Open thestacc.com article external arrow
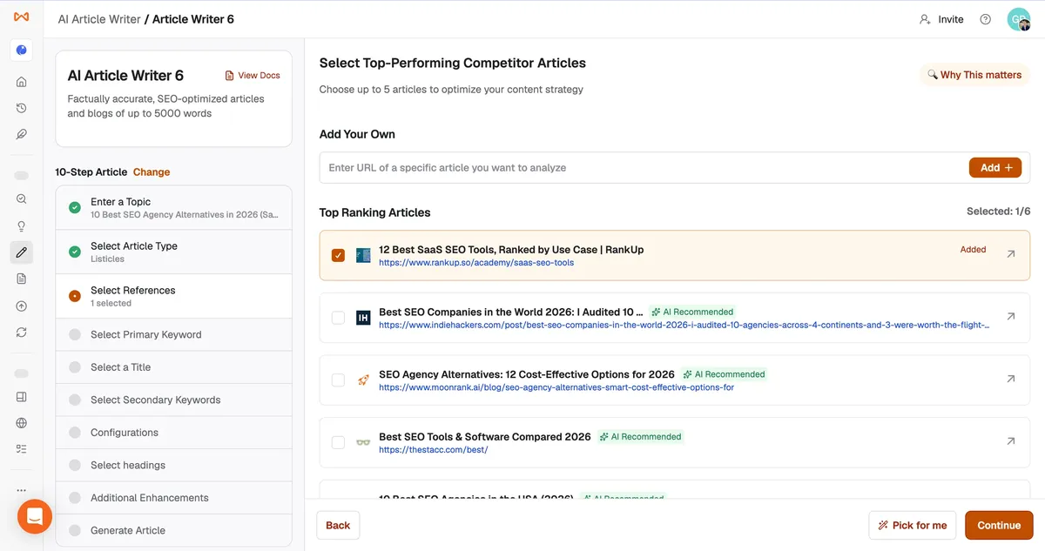Viewport: 1045px width, 551px height. tap(1010, 441)
